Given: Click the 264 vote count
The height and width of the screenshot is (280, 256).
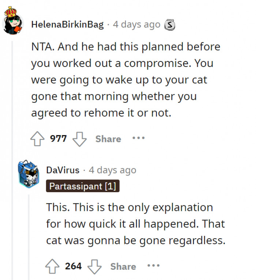Looking at the screenshot, I should pyautogui.click(x=74, y=266).
